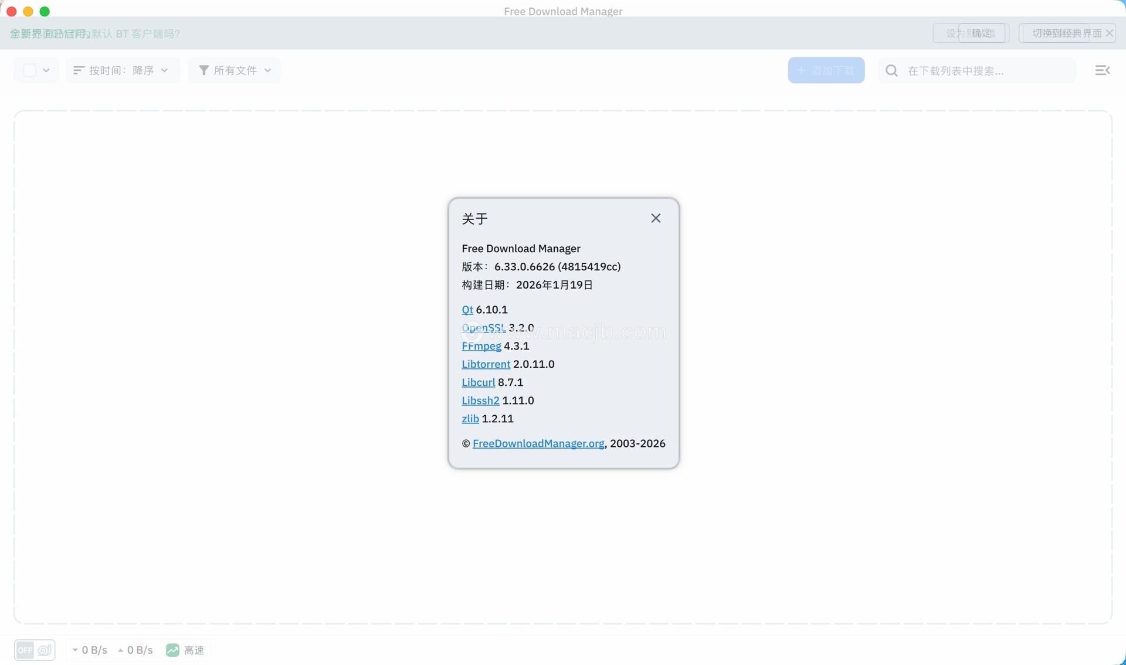Click the filter funnel icon
Viewport: 1126px width, 665px height.
click(x=204, y=70)
